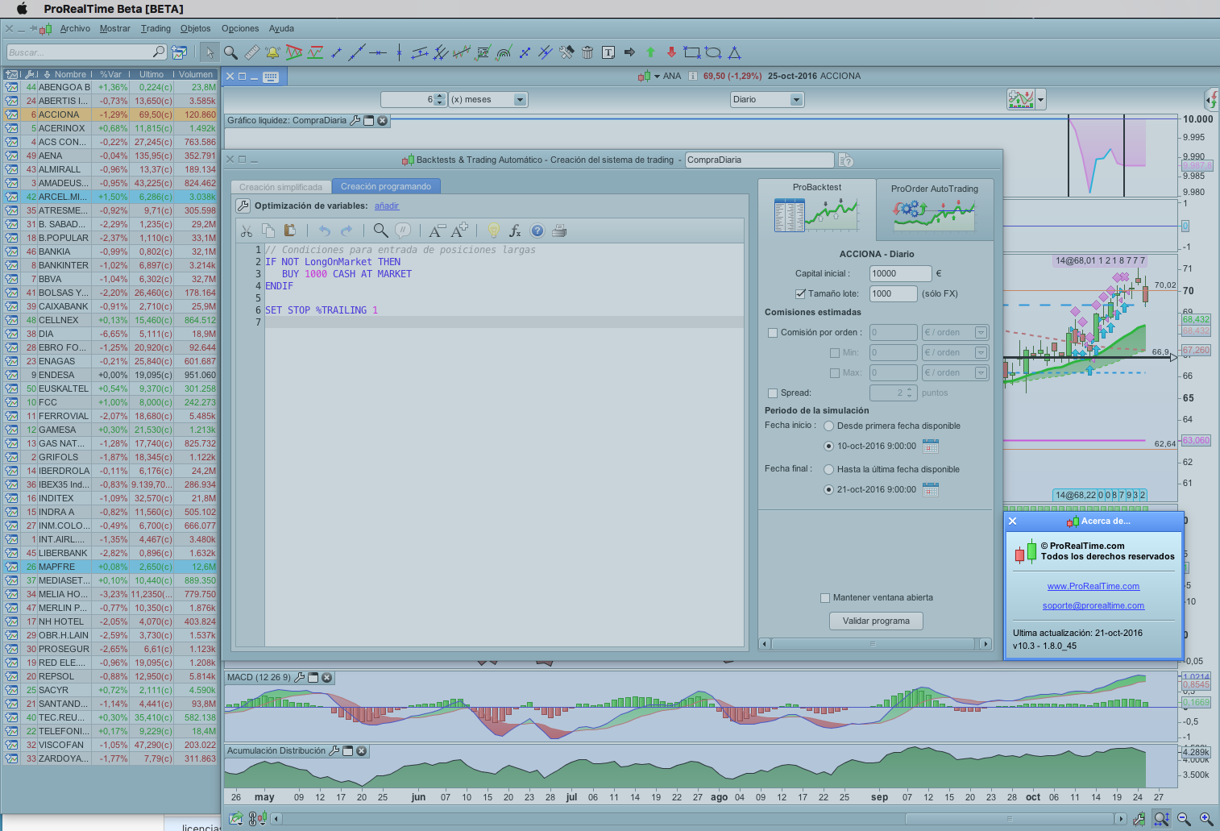
Task: Tick the Mantener ventana abierta checkbox
Action: point(824,598)
